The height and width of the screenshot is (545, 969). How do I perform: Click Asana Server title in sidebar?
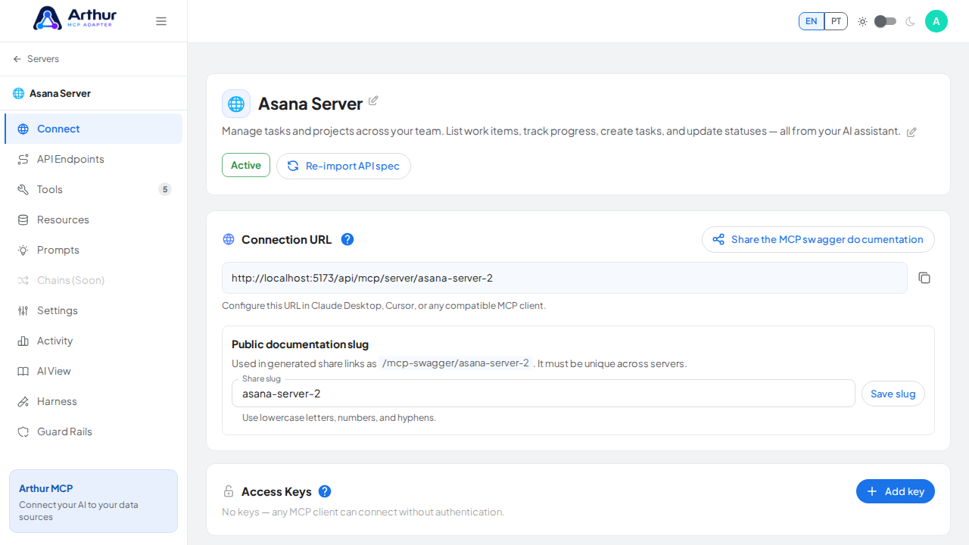[60, 93]
